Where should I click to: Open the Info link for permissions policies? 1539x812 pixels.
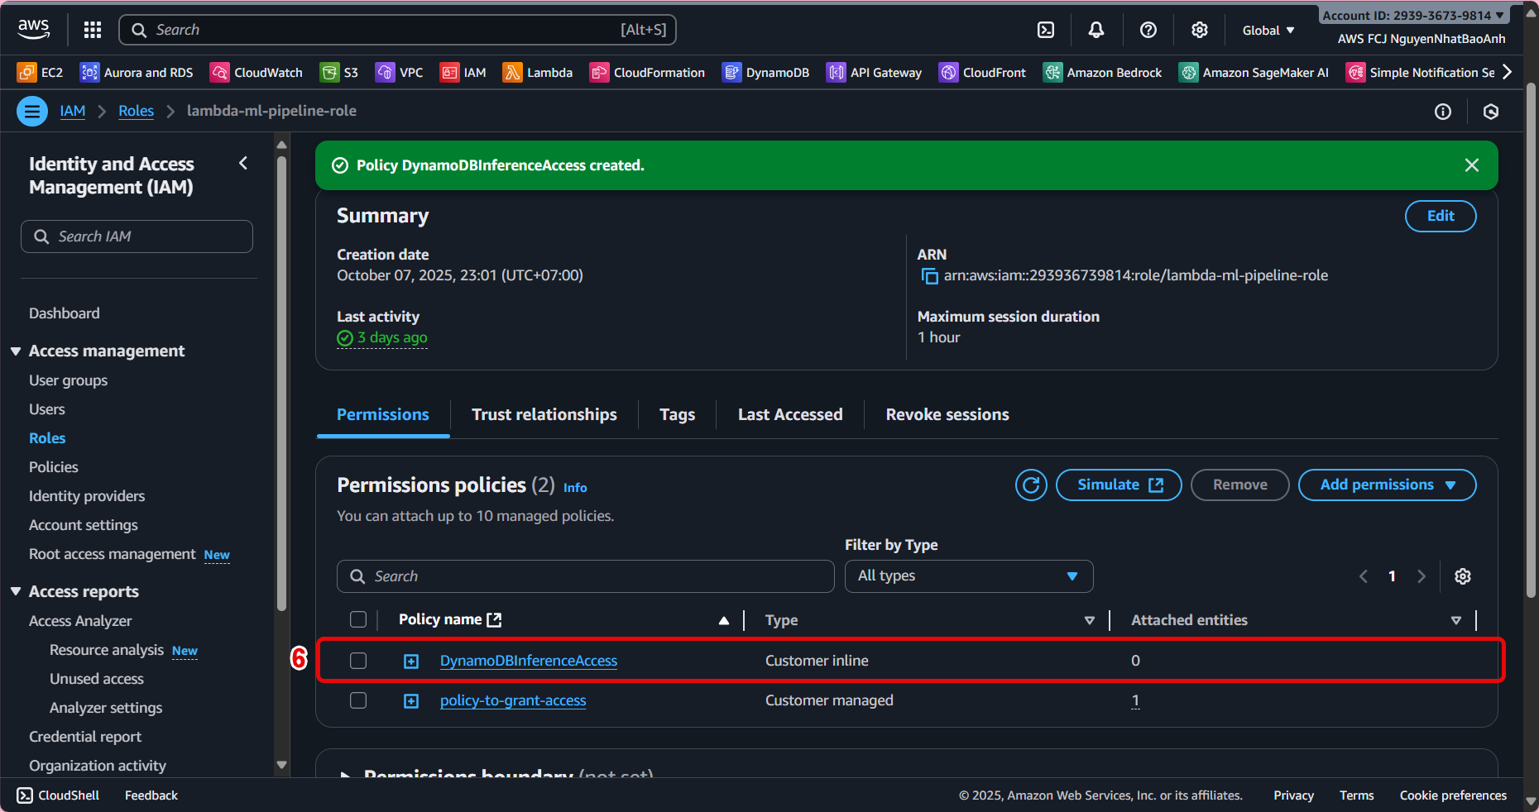[x=575, y=488]
